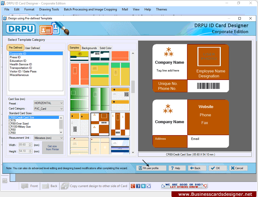Click the samples gallery scroll up arrow

click(x=133, y=54)
